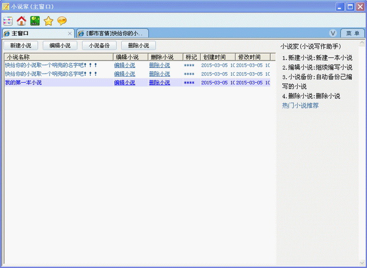
Task: Open the 热门小说推荐 link
Action: pyautogui.click(x=300, y=106)
